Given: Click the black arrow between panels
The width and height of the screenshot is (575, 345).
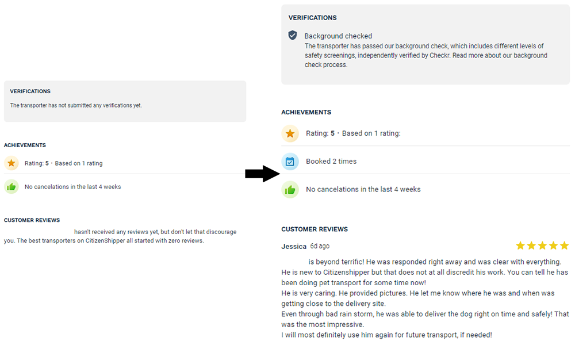Looking at the screenshot, I should pos(263,174).
